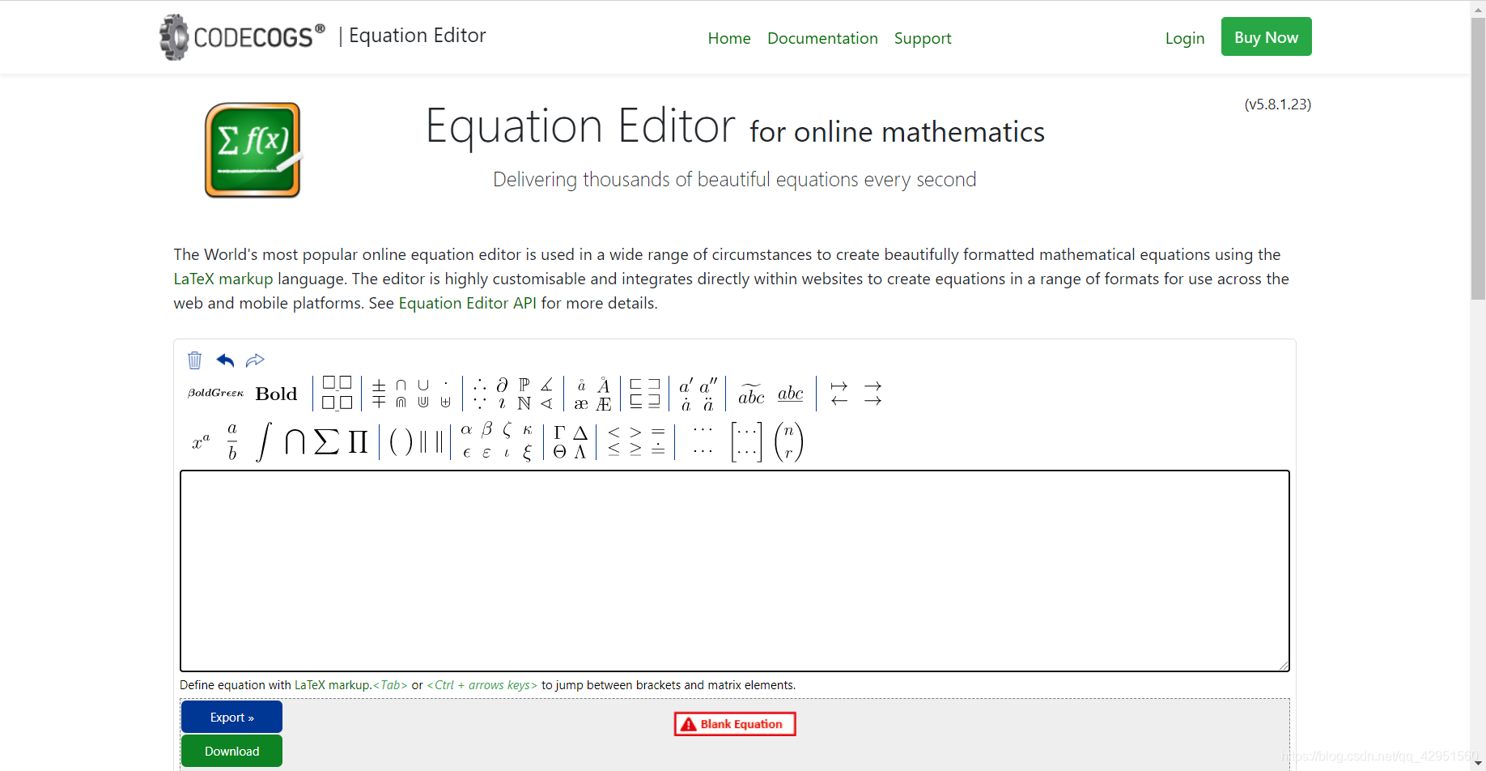The image size is (1486, 771).
Task: Open the arrows symbol panel
Action: (x=856, y=393)
